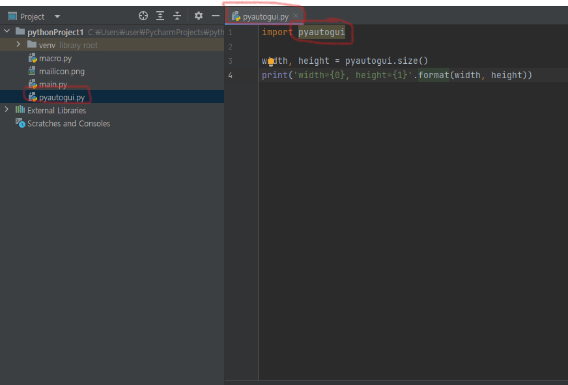Click the Collapse All icon in Project toolbar

[x=177, y=16]
